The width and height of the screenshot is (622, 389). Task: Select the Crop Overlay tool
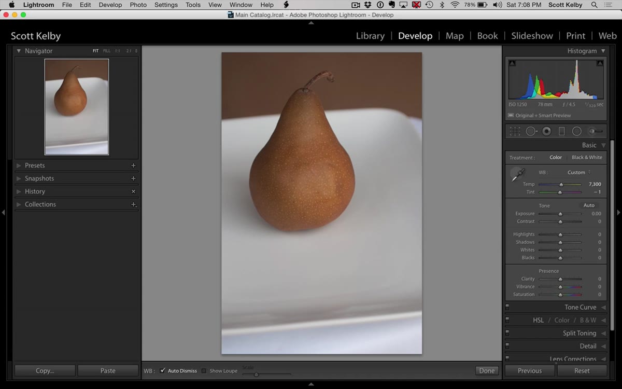click(x=515, y=131)
